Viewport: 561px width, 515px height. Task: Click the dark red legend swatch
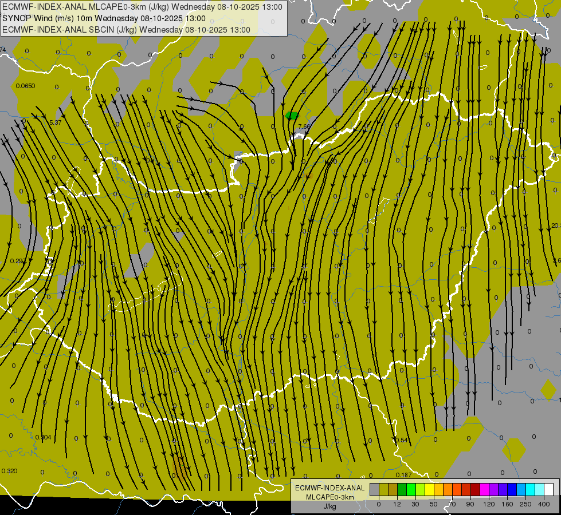click(x=475, y=489)
